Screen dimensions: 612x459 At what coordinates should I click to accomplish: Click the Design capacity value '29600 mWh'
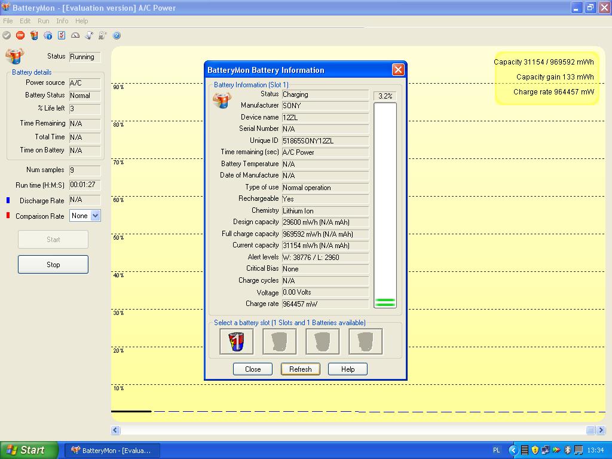(325, 222)
